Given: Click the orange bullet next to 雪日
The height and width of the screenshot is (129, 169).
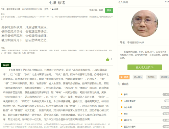Looking at the screenshot, I should [x=122, y=114].
